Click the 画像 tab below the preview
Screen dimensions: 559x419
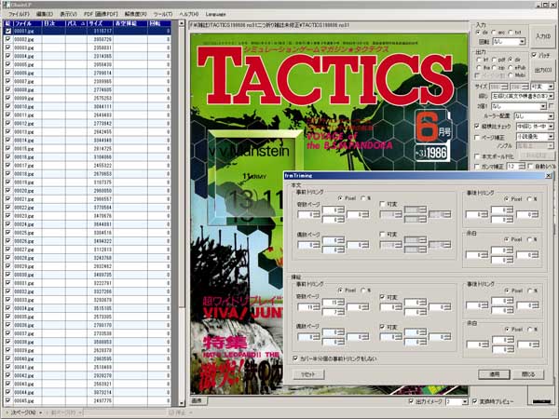198,400
